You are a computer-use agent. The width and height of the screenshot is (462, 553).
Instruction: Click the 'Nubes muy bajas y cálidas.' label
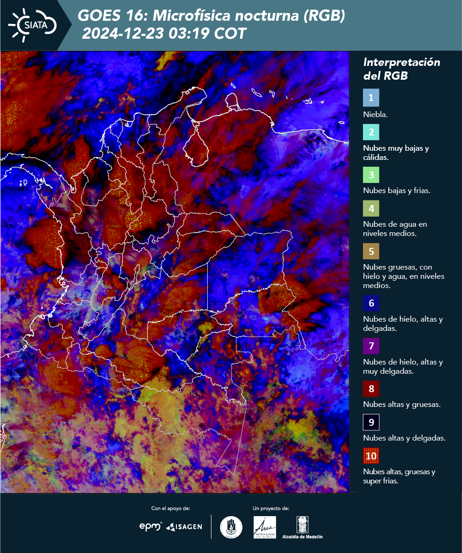pyautogui.click(x=396, y=153)
